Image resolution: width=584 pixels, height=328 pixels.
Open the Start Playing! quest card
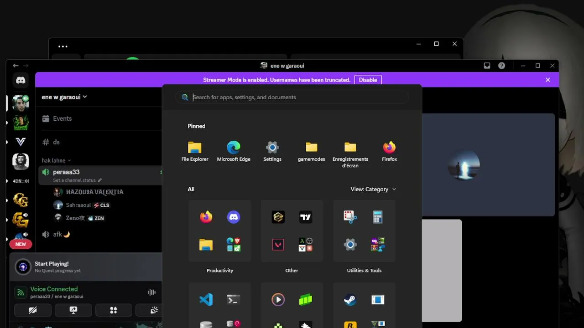click(x=87, y=267)
